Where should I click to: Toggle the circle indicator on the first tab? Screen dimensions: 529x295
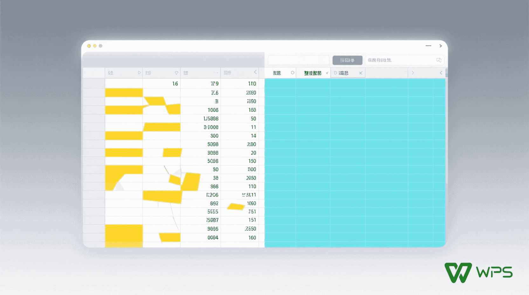(292, 73)
